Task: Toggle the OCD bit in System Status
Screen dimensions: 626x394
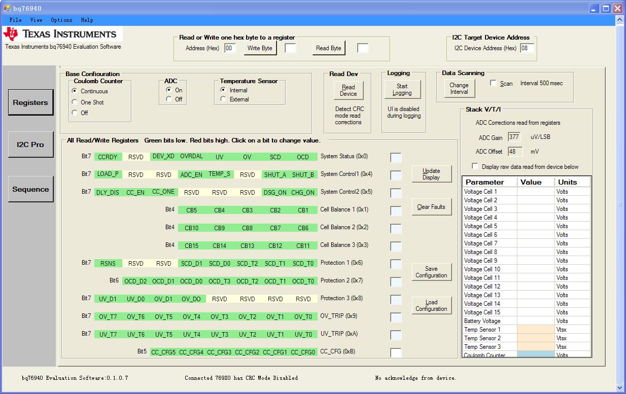Action: (303, 157)
